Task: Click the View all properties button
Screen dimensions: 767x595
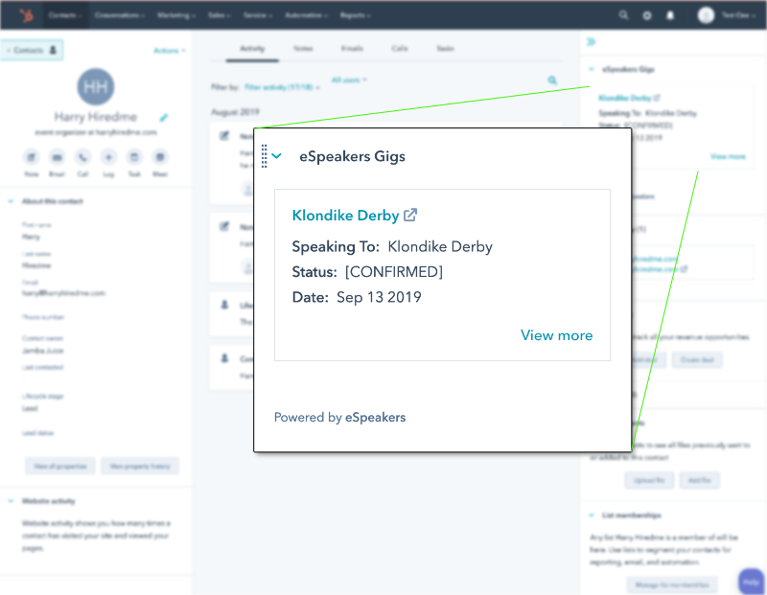Action: (x=60, y=467)
